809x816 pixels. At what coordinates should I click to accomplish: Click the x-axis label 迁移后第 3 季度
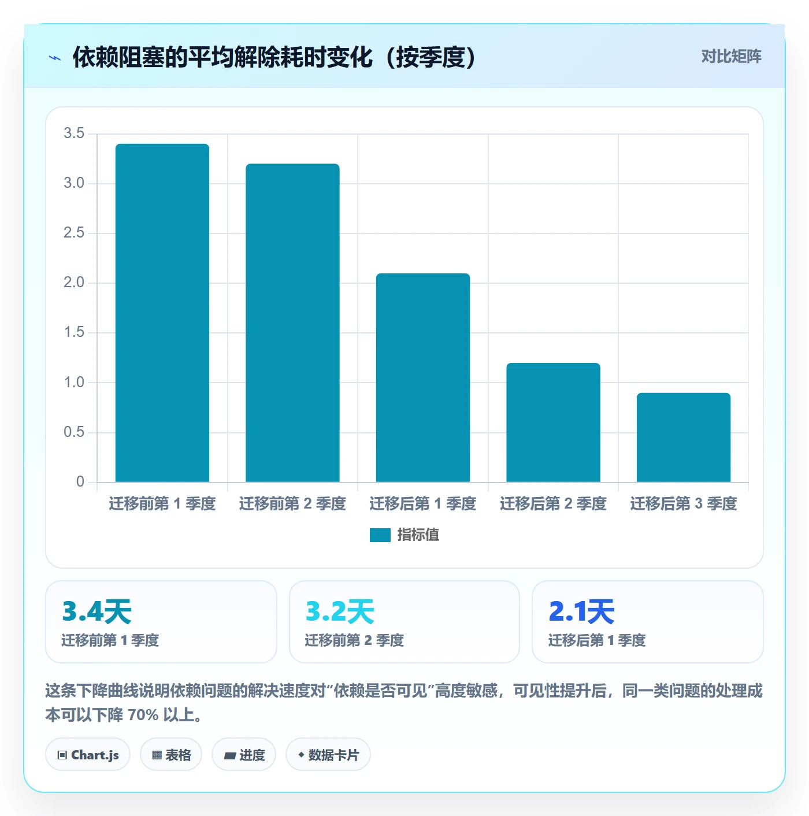point(684,504)
